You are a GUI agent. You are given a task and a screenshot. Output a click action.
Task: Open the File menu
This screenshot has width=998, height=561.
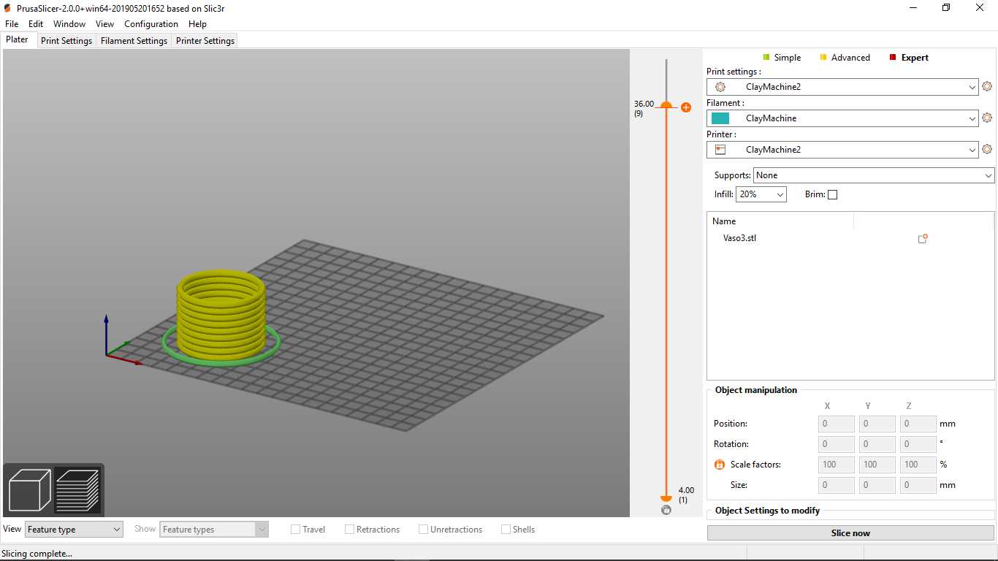coord(12,24)
